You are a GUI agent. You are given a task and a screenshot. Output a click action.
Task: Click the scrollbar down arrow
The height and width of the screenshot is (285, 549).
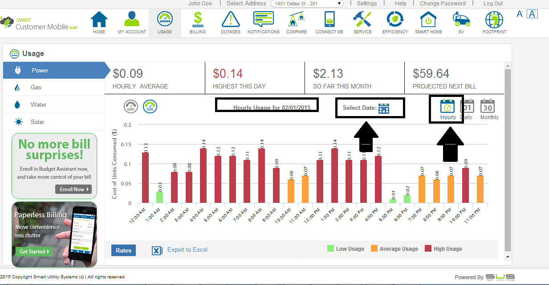[x=508, y=257]
